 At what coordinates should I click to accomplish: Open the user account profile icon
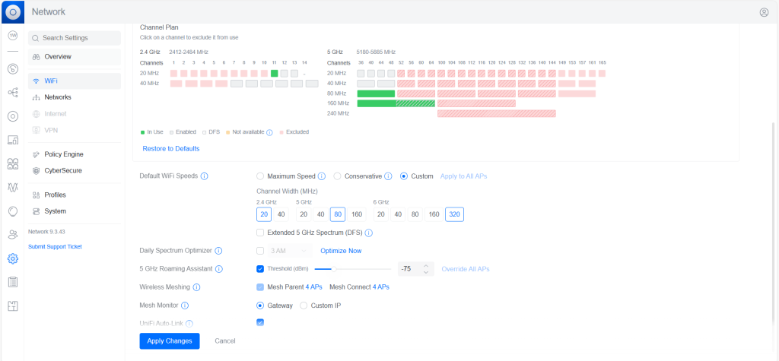pyautogui.click(x=764, y=12)
